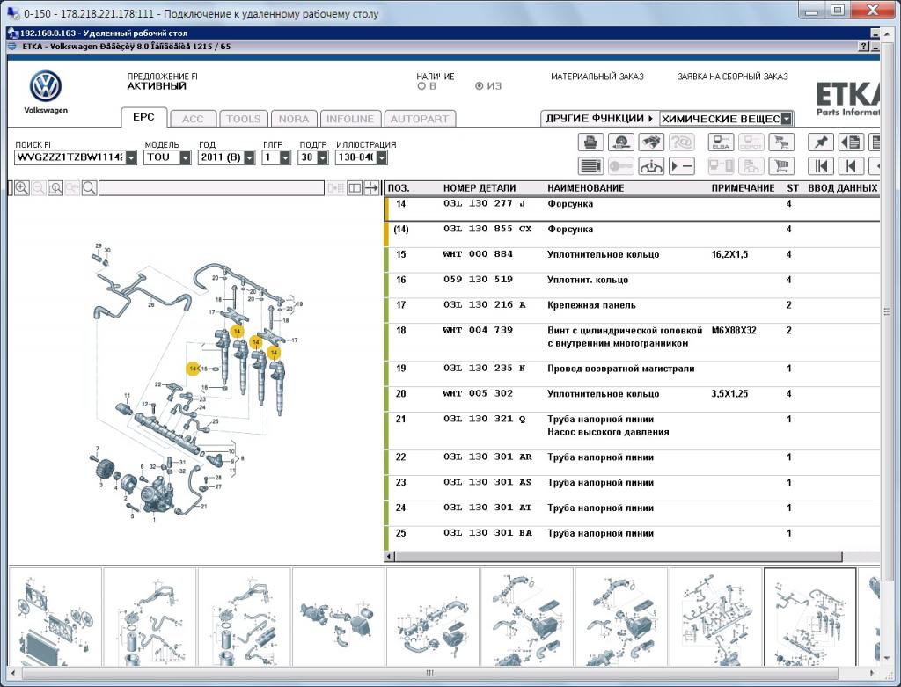The image size is (901, 687).
Task: Click the НАИМЕНОВАНИЕ column header
Action: click(585, 188)
